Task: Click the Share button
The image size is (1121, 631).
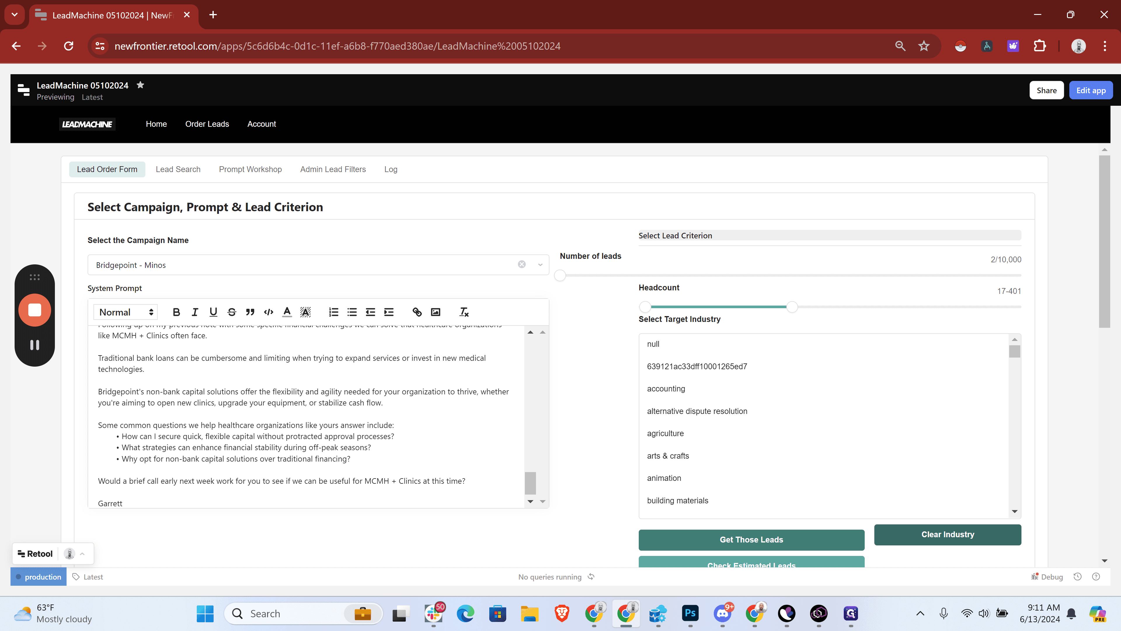Action: tap(1046, 90)
